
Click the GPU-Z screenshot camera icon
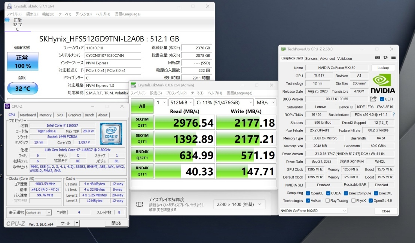pos(378,58)
